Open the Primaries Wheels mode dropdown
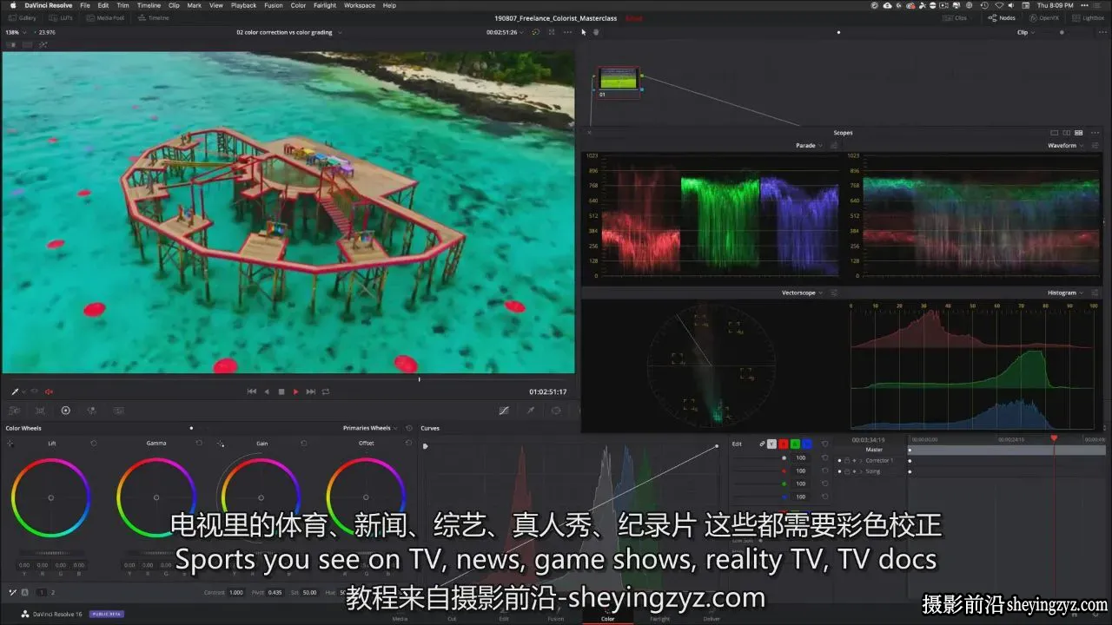This screenshot has height=625, width=1112. click(370, 428)
